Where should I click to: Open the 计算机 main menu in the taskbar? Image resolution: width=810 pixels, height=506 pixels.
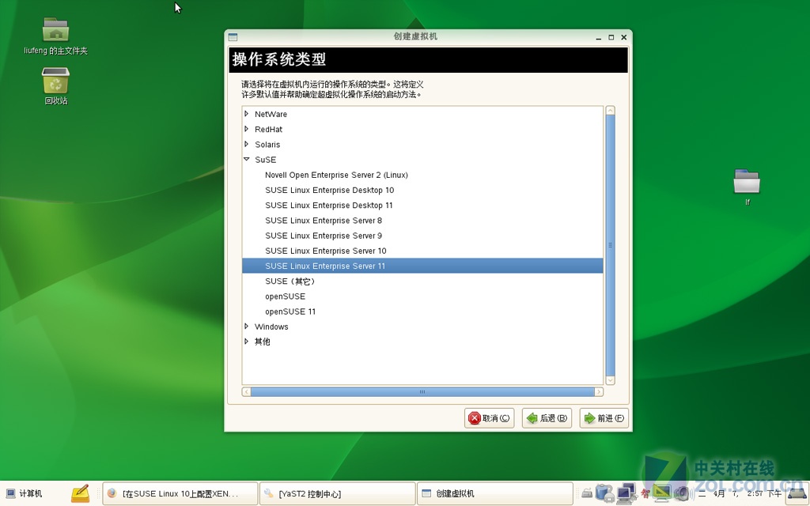(x=24, y=493)
